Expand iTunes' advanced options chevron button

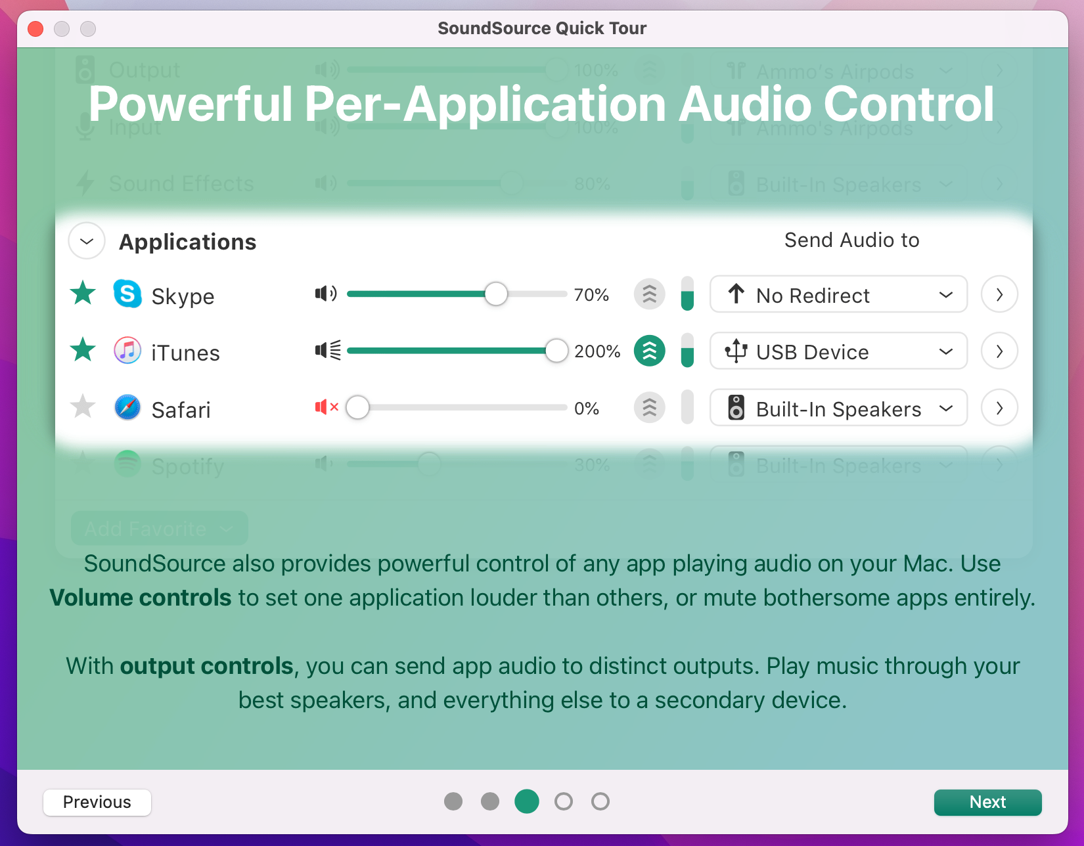point(999,351)
